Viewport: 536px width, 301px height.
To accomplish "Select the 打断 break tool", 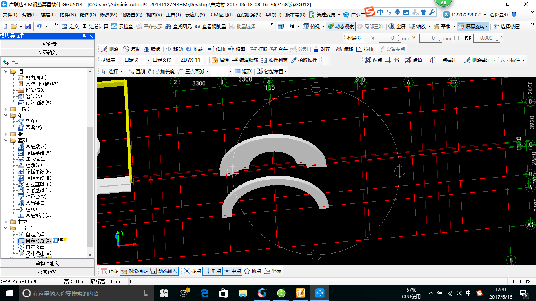I will 259,49.
